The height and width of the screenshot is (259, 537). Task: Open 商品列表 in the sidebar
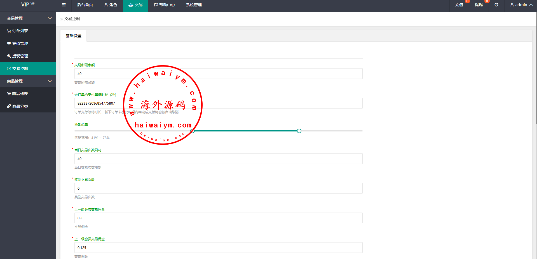(17, 94)
